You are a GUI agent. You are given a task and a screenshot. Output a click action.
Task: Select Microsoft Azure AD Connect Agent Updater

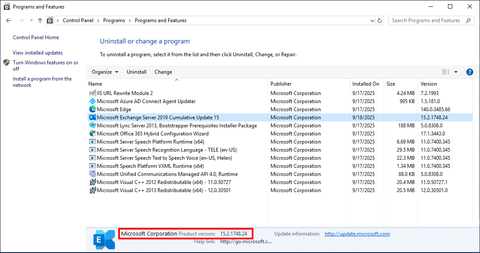(146, 101)
